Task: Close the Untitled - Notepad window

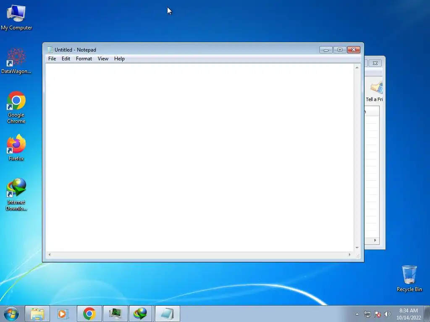Action: click(354, 50)
